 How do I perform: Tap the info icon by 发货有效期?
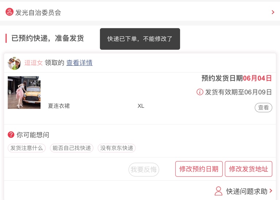coord(200,92)
